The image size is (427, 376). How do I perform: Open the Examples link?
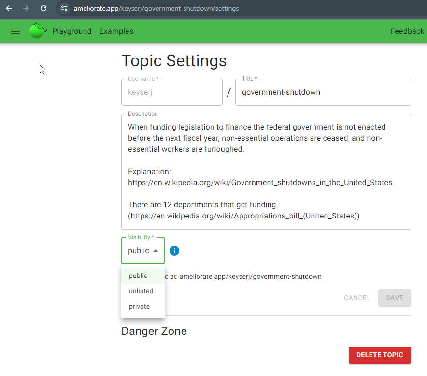click(116, 31)
